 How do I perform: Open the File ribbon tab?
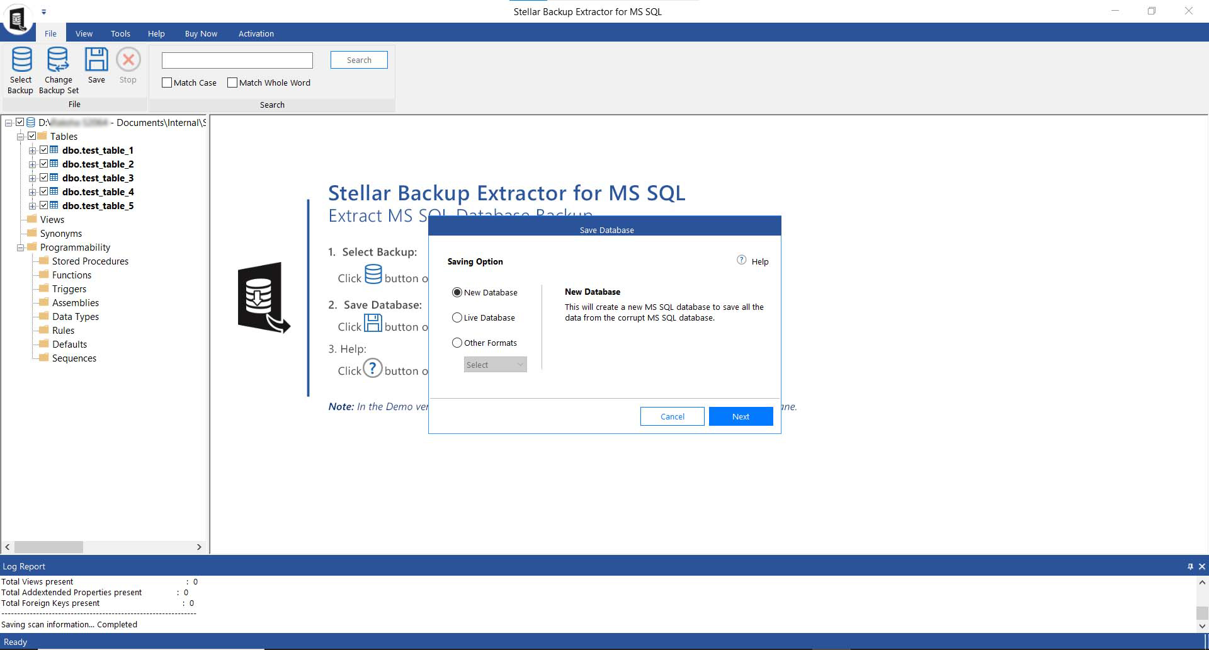pos(50,33)
